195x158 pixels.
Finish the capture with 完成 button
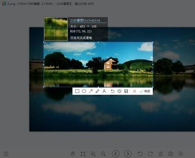pyautogui.click(x=145, y=91)
